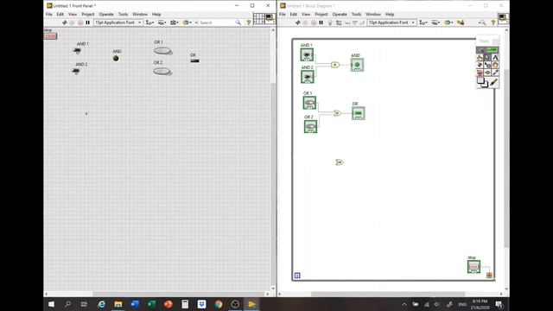Pause execution in the Block Diagram toolbar
553x311 pixels.
pyautogui.click(x=321, y=22)
